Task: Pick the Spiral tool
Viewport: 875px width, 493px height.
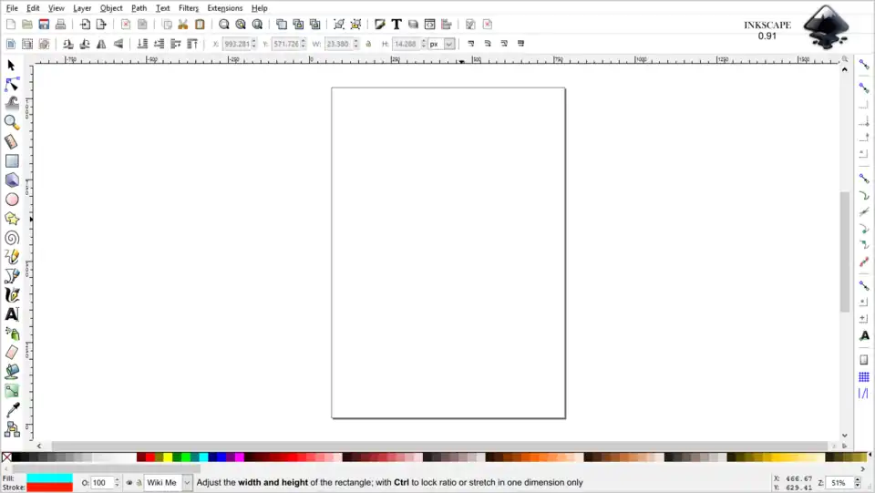Action: click(x=12, y=238)
